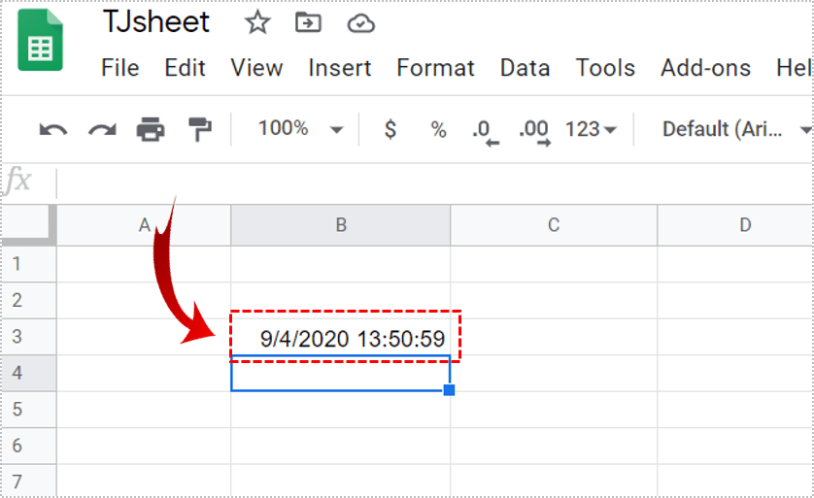814x498 pixels.
Task: Open the Data menu
Action: pyautogui.click(x=525, y=68)
